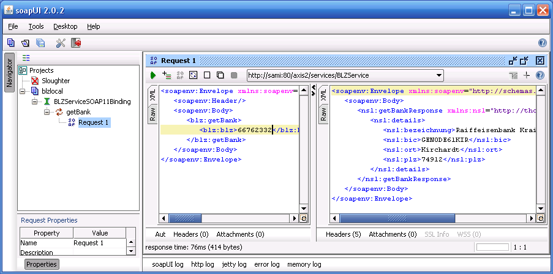Screen dimensions: 553x274
Task: Minimize the Request 1 internal window
Action: coord(513,61)
